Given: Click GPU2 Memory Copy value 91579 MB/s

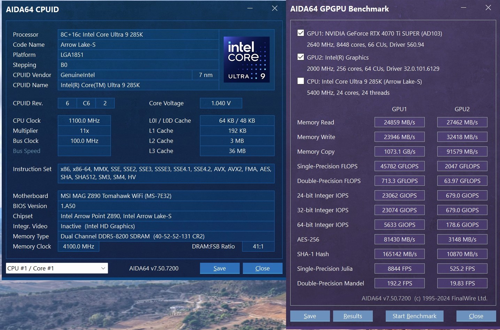Looking at the screenshot, I should coord(462,152).
